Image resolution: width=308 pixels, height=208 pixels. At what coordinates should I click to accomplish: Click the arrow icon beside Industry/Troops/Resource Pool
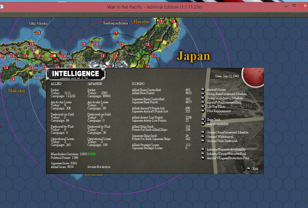(203, 154)
